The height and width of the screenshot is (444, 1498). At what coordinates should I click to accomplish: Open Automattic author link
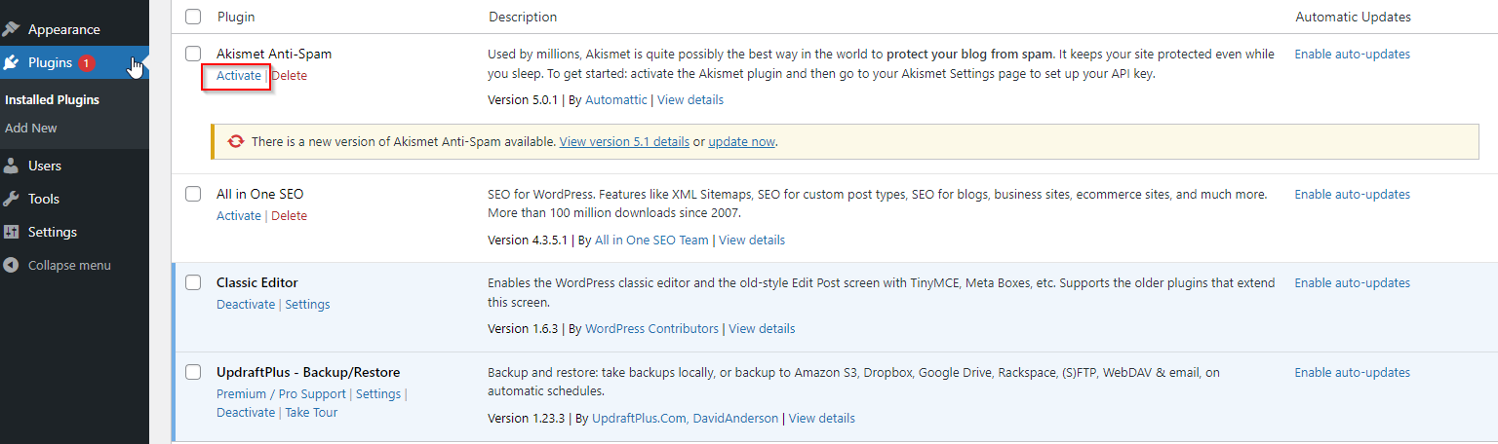click(615, 99)
